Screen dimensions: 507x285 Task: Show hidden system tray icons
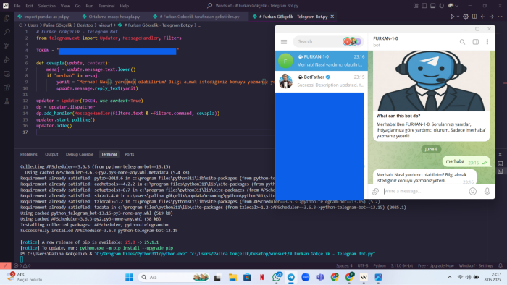point(450,277)
